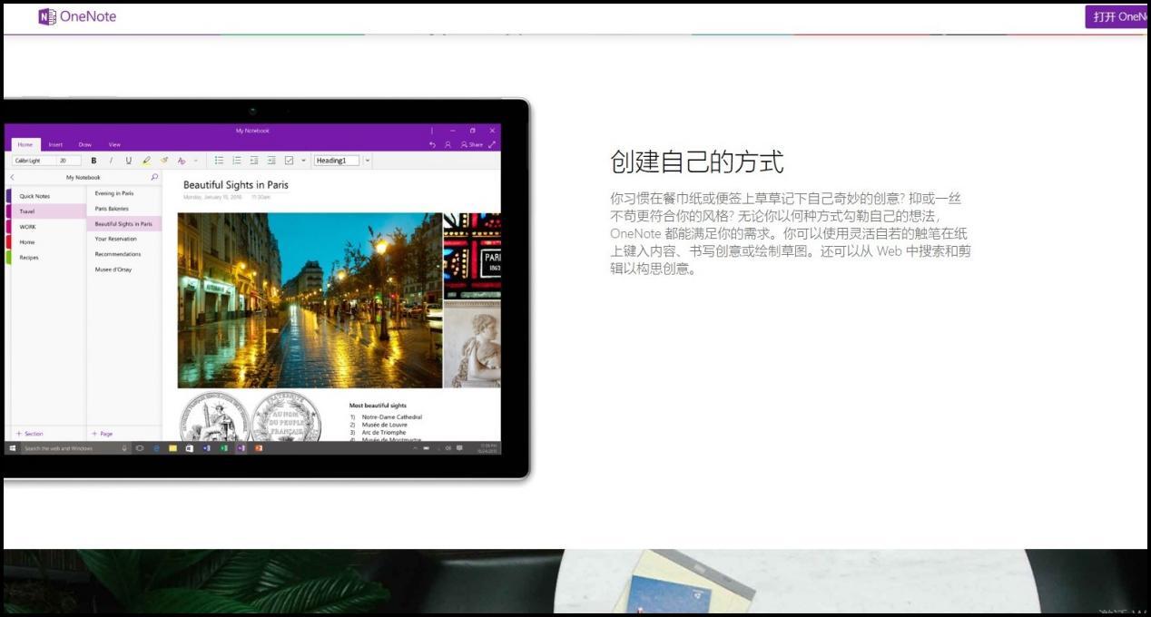
Task: Open the OneNote purple taskbar icon
Action: [x=241, y=448]
